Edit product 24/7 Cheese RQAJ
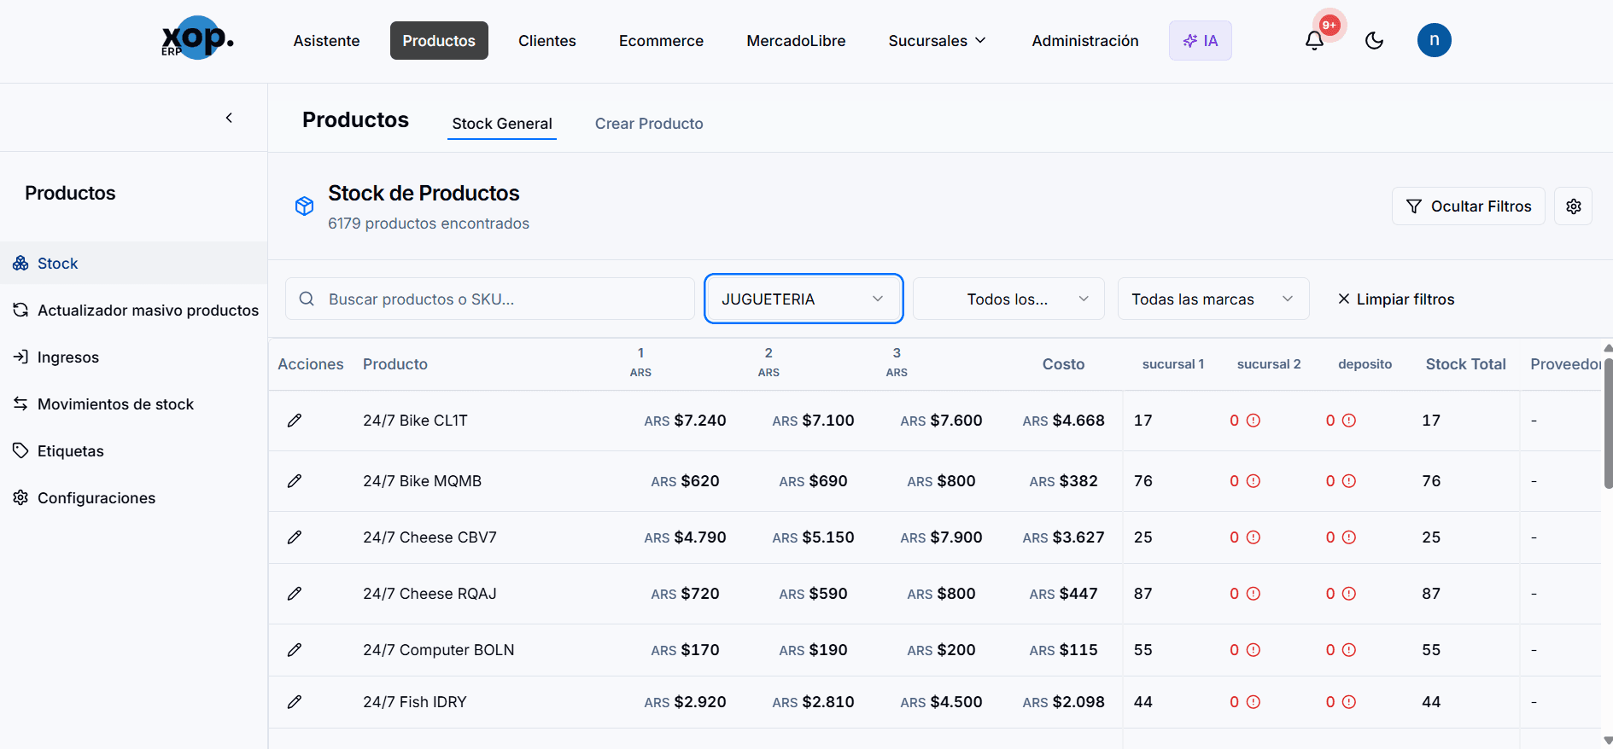 click(295, 594)
